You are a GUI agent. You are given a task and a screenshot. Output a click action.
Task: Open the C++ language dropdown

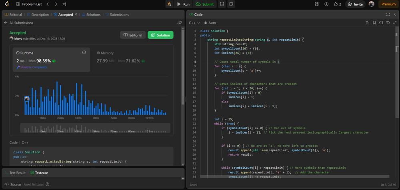194,23
